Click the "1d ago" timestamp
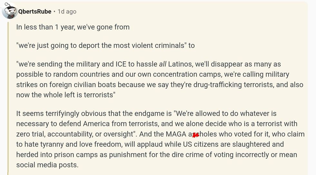The height and width of the screenshot is (175, 316). (67, 12)
